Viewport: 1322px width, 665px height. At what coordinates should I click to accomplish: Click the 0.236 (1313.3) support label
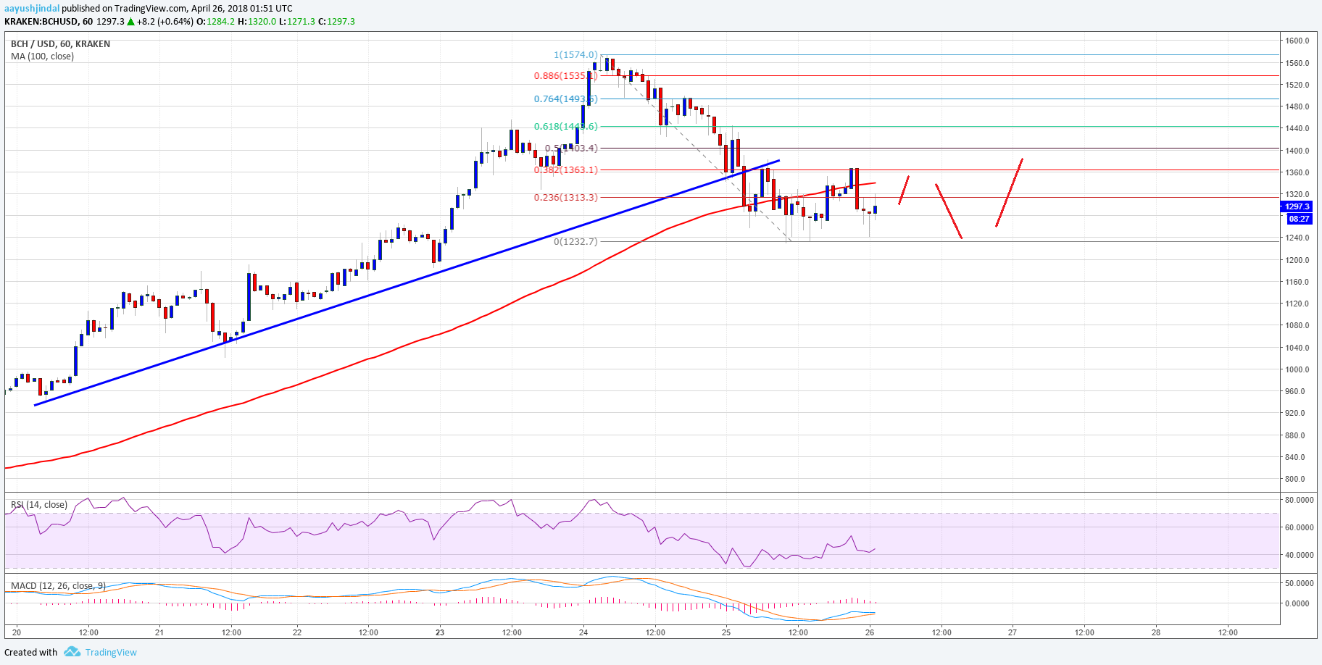tap(565, 196)
